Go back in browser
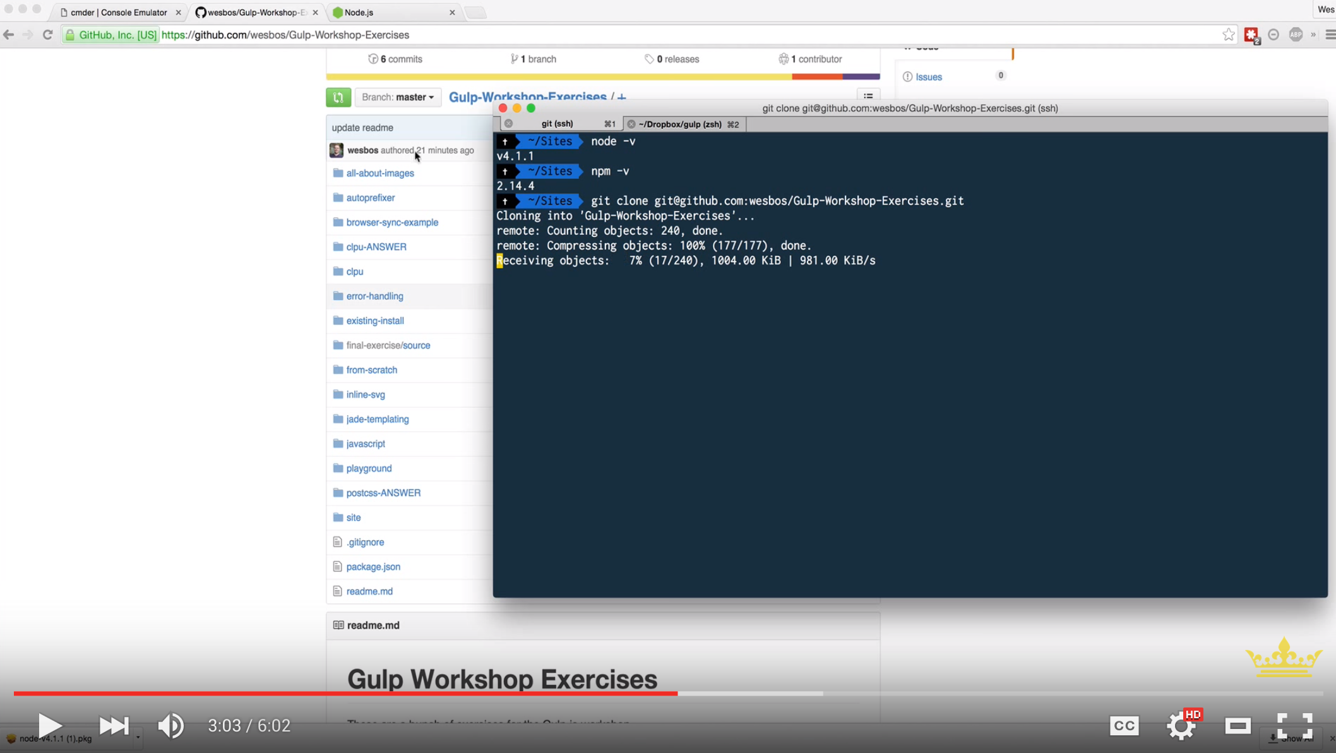This screenshot has height=753, width=1336. tap(9, 35)
